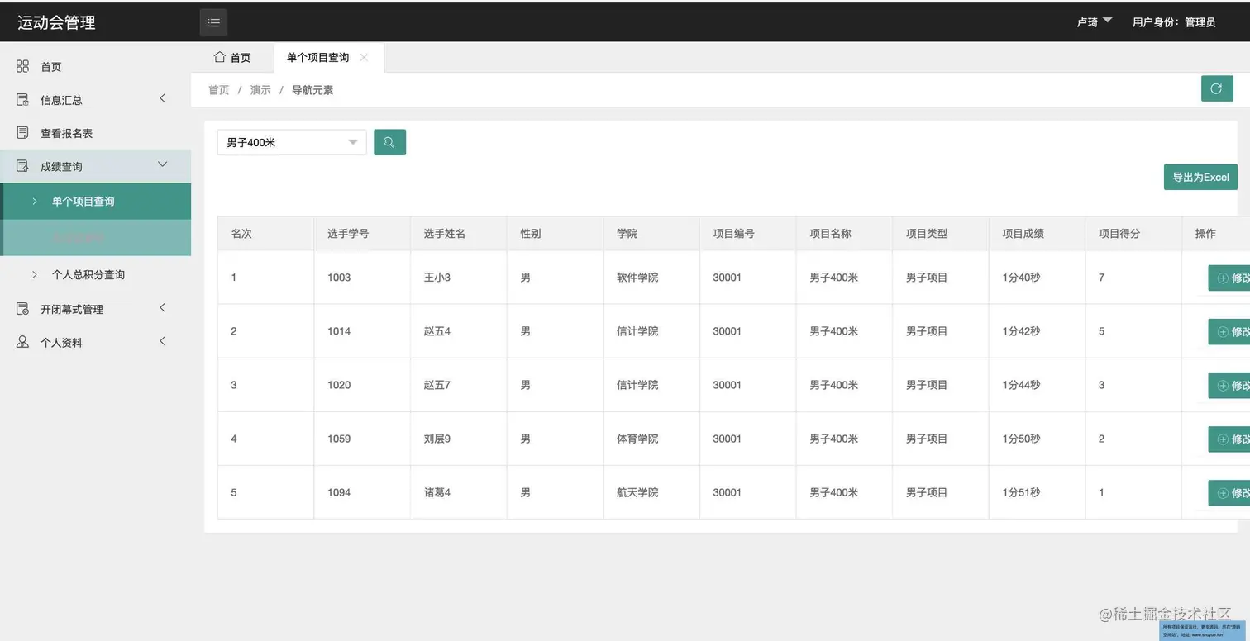This screenshot has width=1250, height=641.
Task: Click 修改 button for 赵五4
Action: [x=1229, y=332]
